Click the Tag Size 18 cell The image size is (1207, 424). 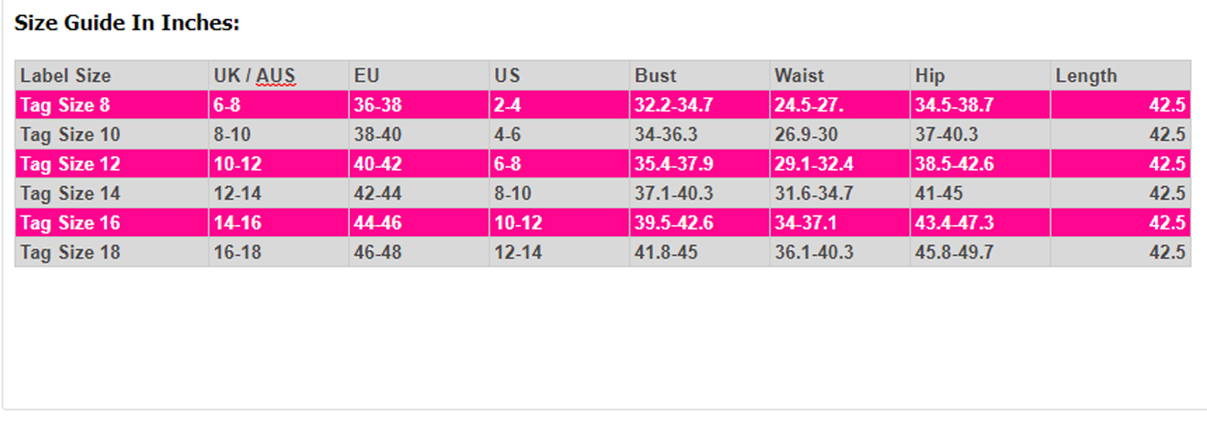(112, 252)
